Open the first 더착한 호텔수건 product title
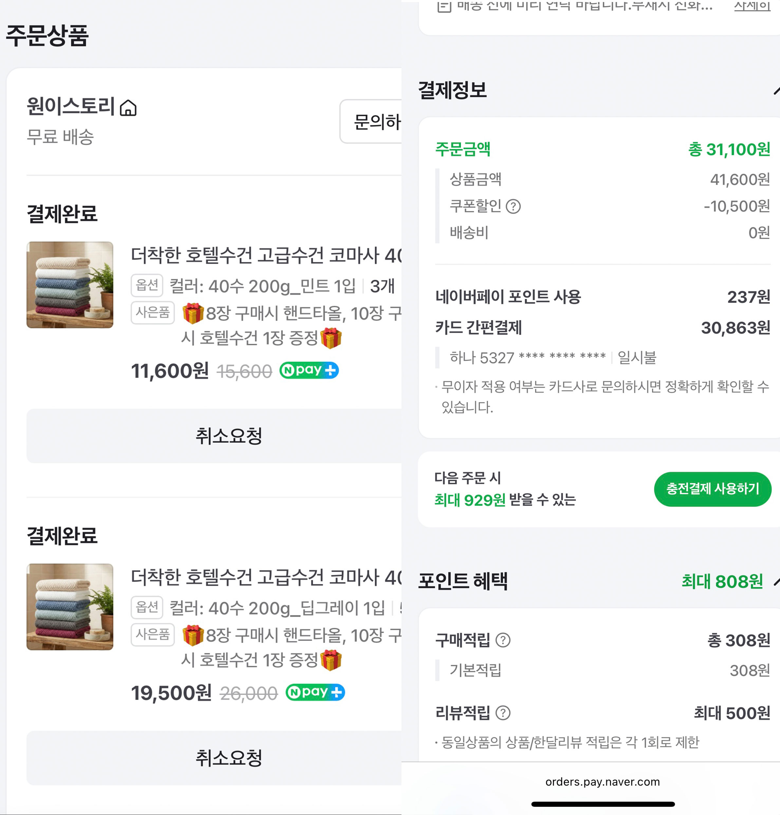 pos(266,255)
